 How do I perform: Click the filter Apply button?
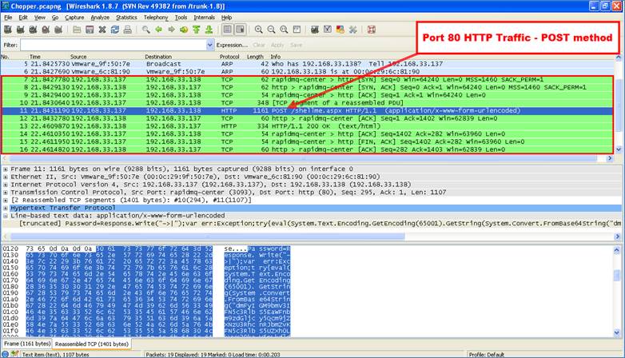[277, 45]
